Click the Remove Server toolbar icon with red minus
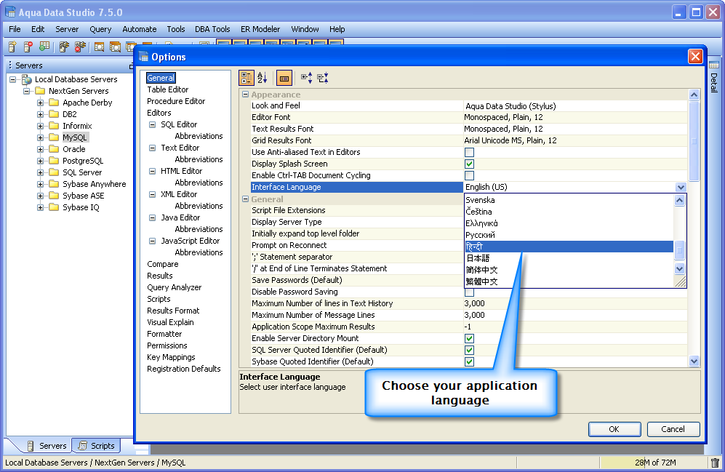This screenshot has width=725, height=472. 28,47
